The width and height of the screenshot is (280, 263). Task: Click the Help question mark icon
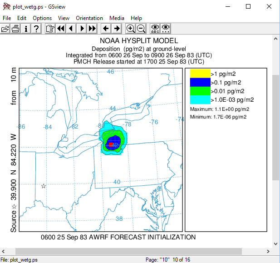pyautogui.click(x=36, y=29)
